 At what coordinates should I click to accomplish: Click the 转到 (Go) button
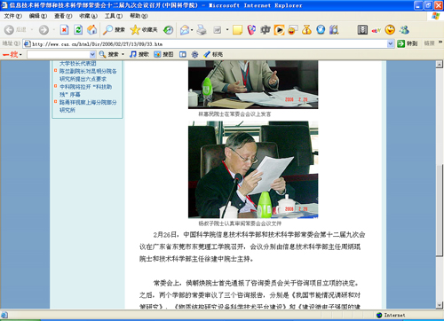click(x=408, y=43)
